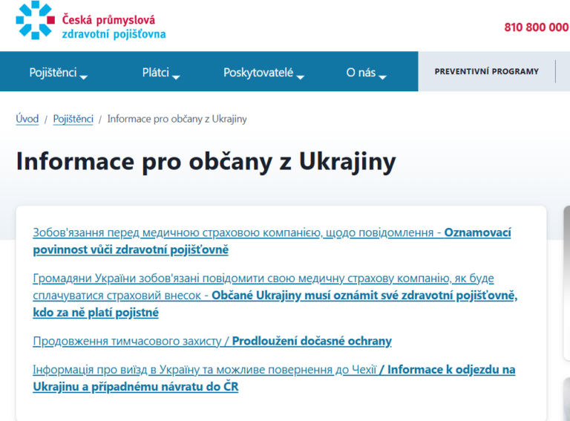Open Prodloužení dočasné ochrany link
The width and height of the screenshot is (570, 421).
click(x=212, y=341)
